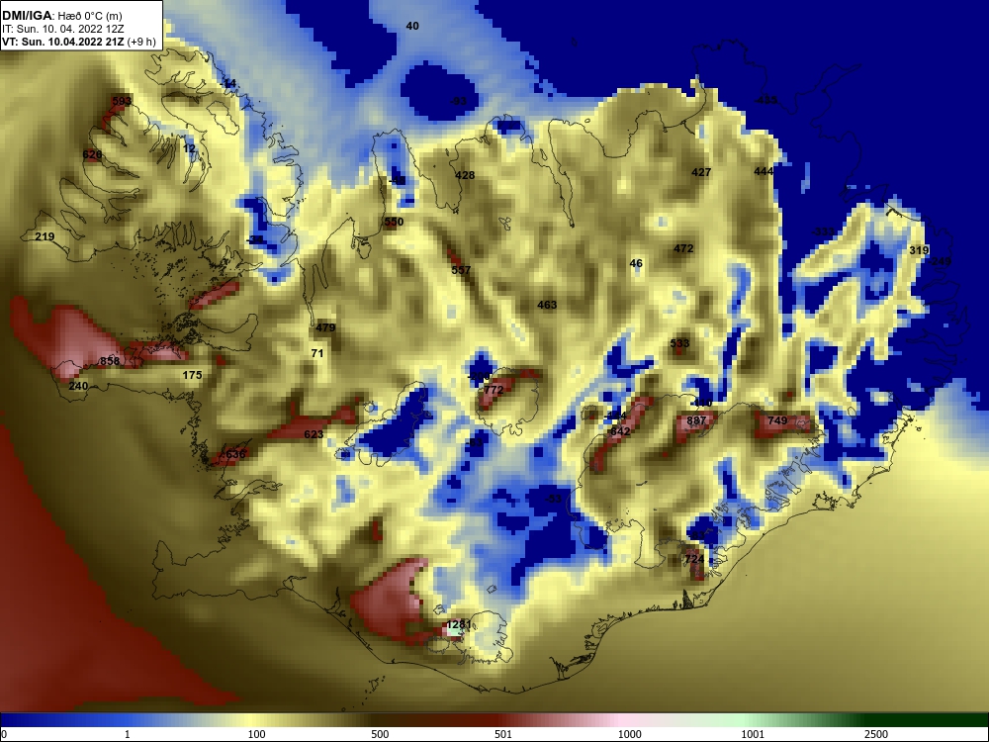Click the map value 71
The image size is (989, 742).
point(317,353)
